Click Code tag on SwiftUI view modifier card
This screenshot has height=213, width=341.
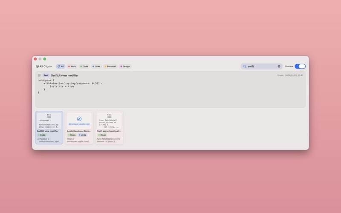click(x=41, y=135)
